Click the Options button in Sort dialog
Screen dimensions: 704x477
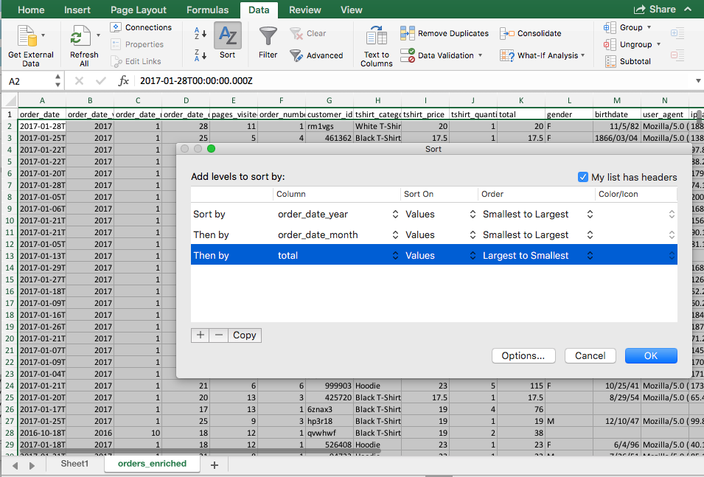point(523,355)
